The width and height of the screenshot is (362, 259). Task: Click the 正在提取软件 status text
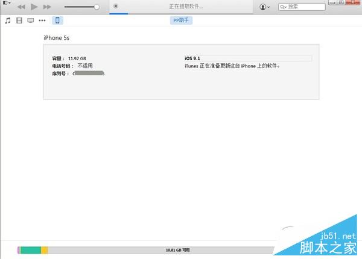click(x=186, y=7)
